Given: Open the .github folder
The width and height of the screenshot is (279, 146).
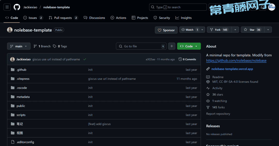Looking at the screenshot, I should coord(21,70).
